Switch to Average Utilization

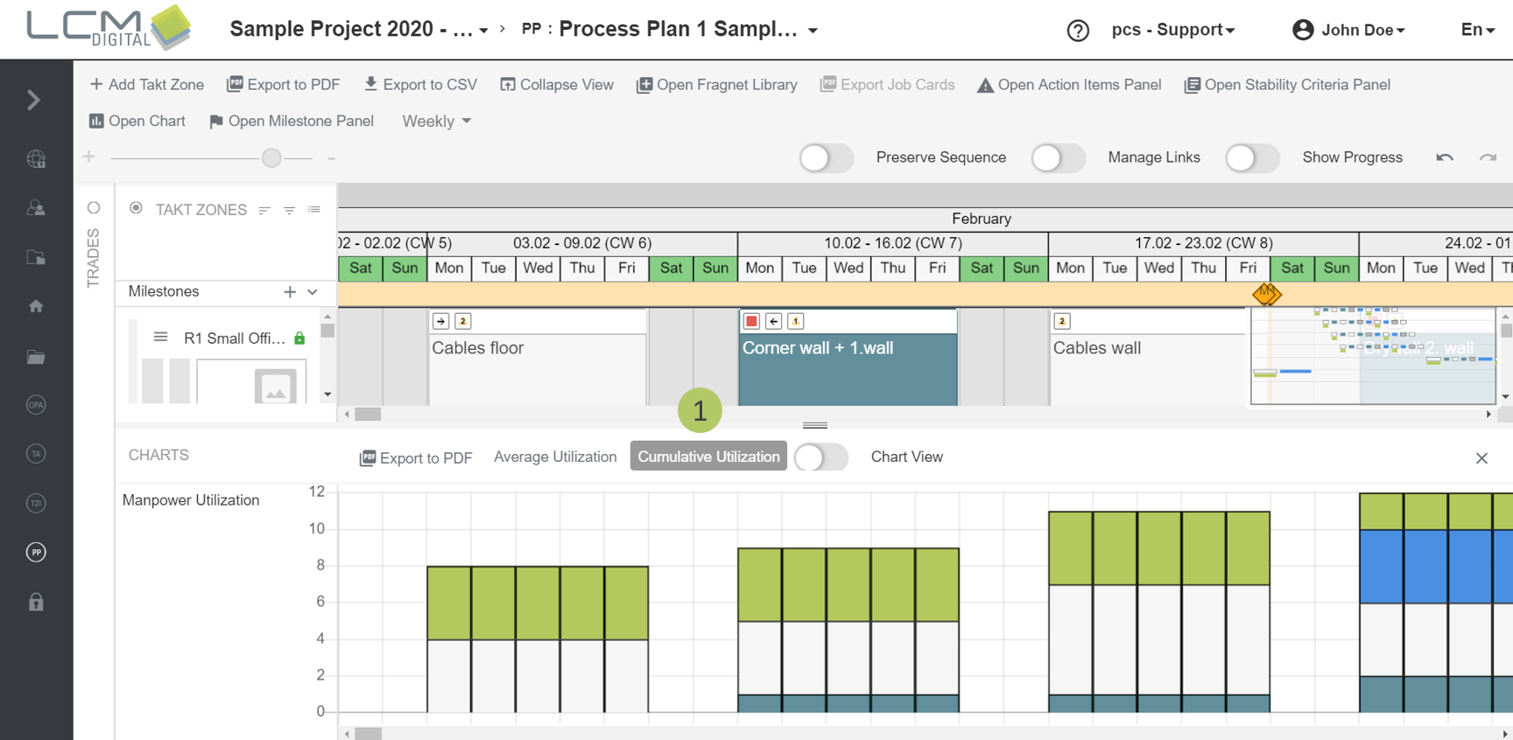555,457
